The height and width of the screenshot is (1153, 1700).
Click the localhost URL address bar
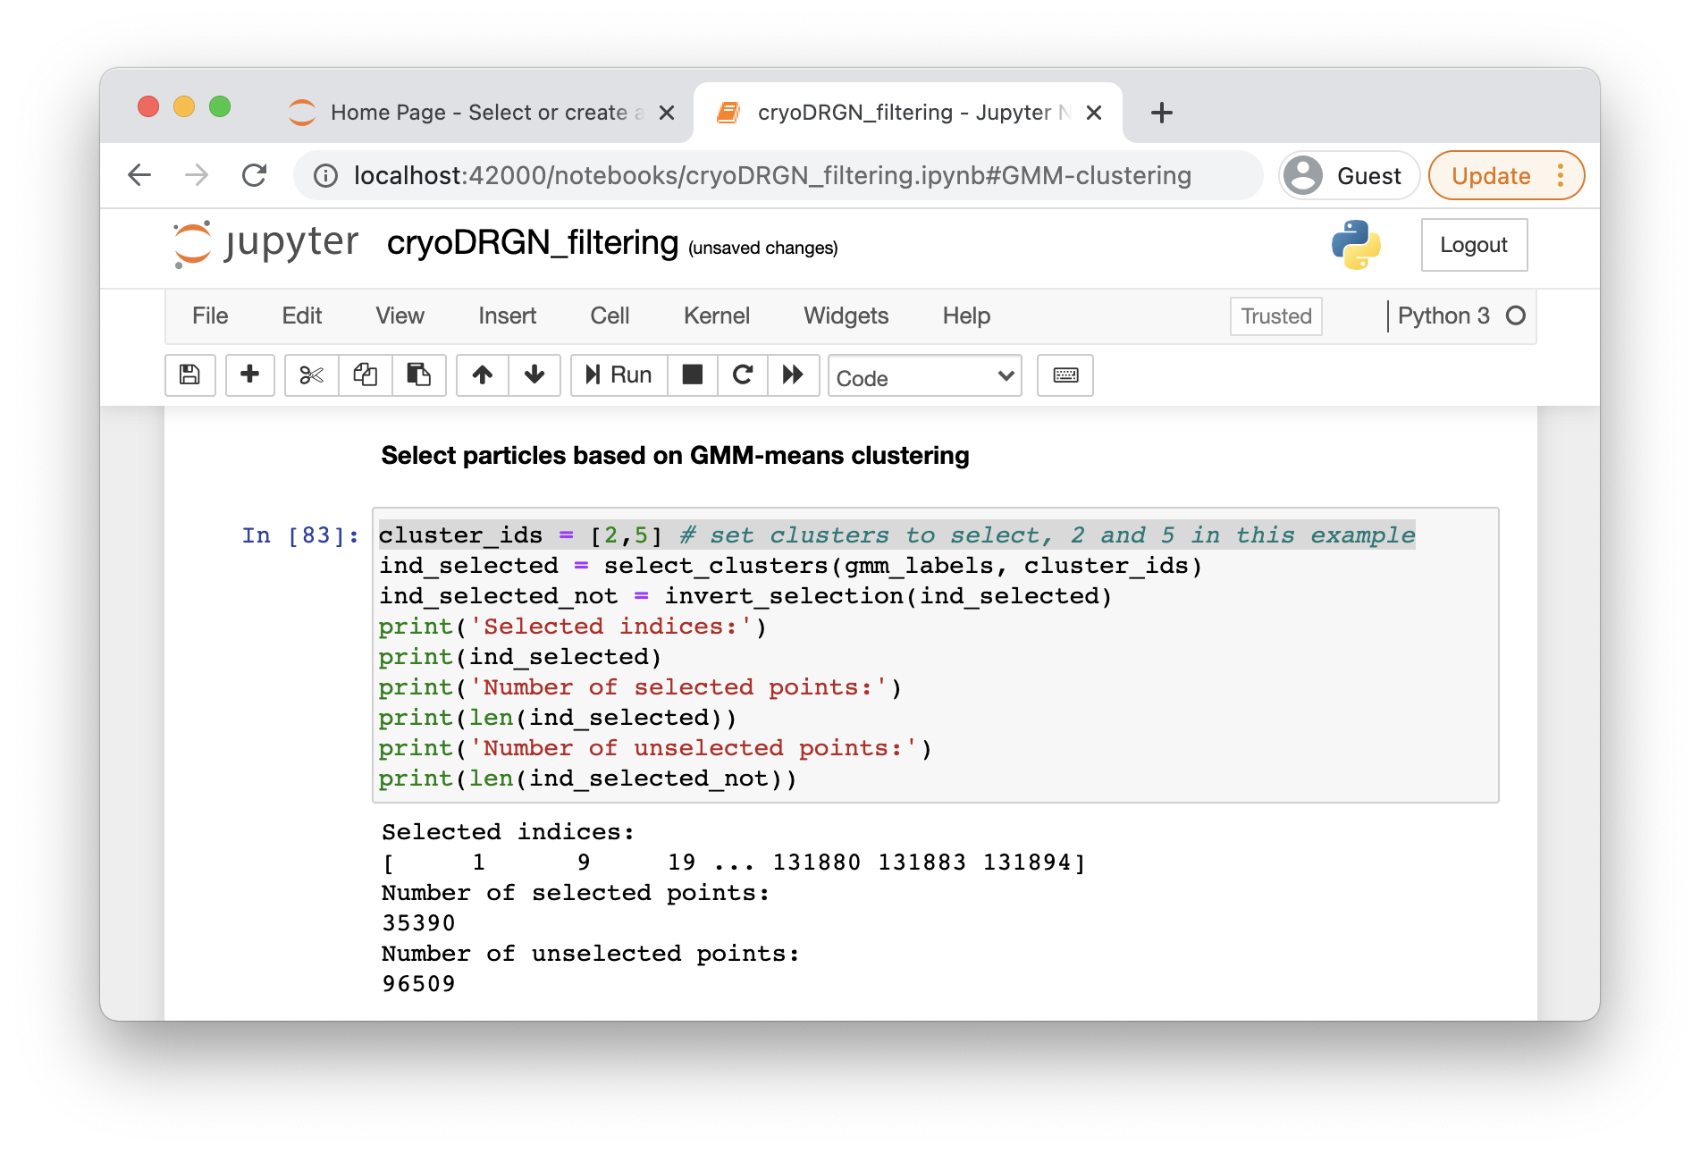[x=772, y=176]
